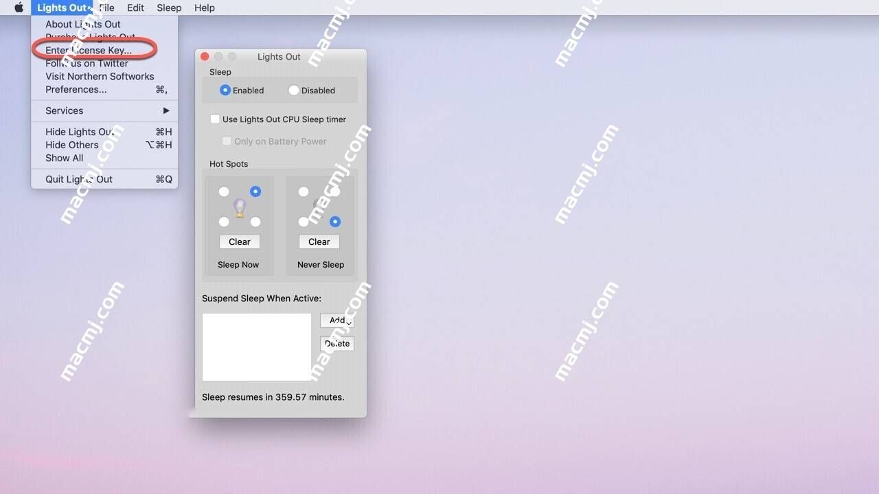Select the Disabled sleep radio button
Screen dimensions: 879x494
(293, 90)
